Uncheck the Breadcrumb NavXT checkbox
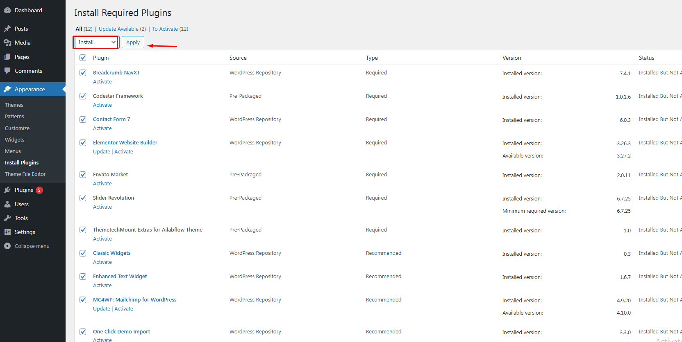682x342 pixels. (x=83, y=73)
